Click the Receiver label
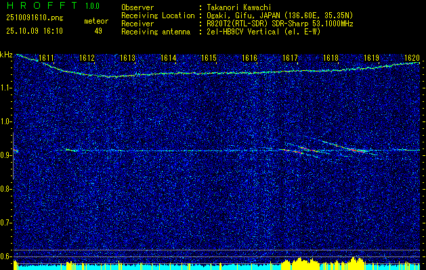The width and height of the screenshot is (426, 270). pyautogui.click(x=137, y=24)
